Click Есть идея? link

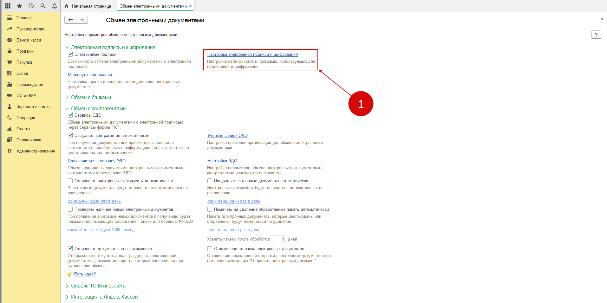click(x=85, y=274)
